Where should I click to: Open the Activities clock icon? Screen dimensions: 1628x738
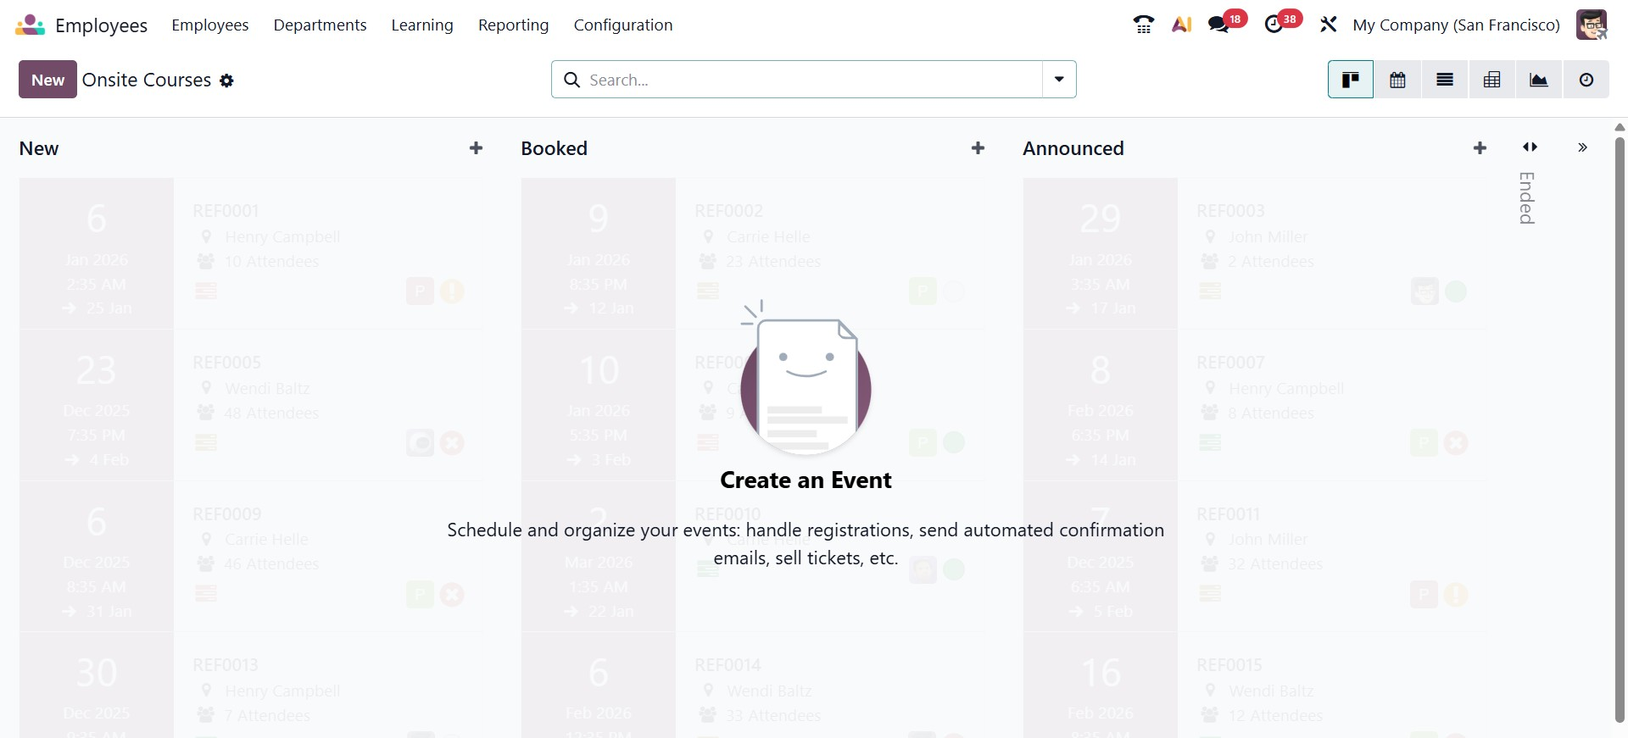click(1274, 25)
